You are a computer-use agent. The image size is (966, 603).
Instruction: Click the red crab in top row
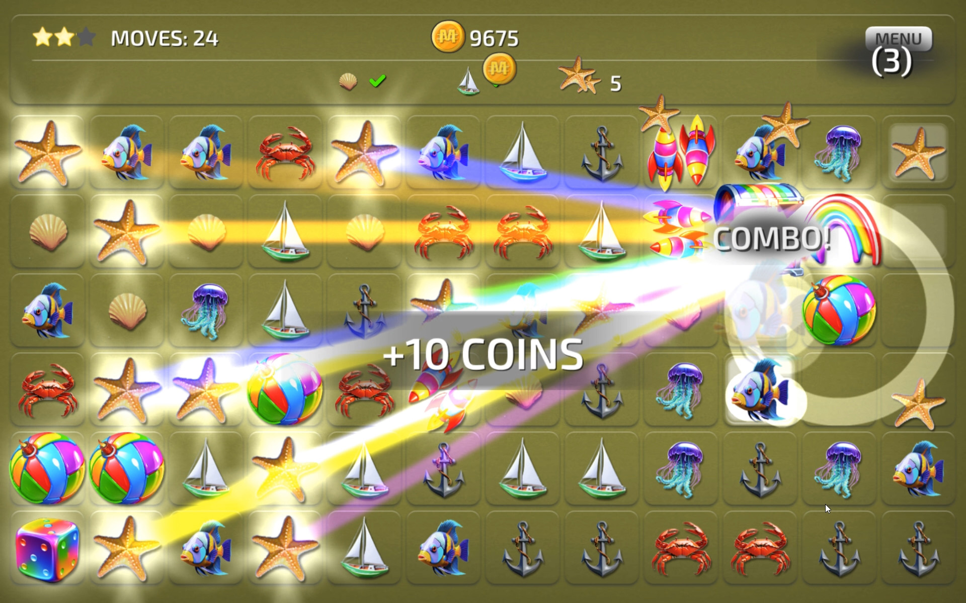pos(285,153)
